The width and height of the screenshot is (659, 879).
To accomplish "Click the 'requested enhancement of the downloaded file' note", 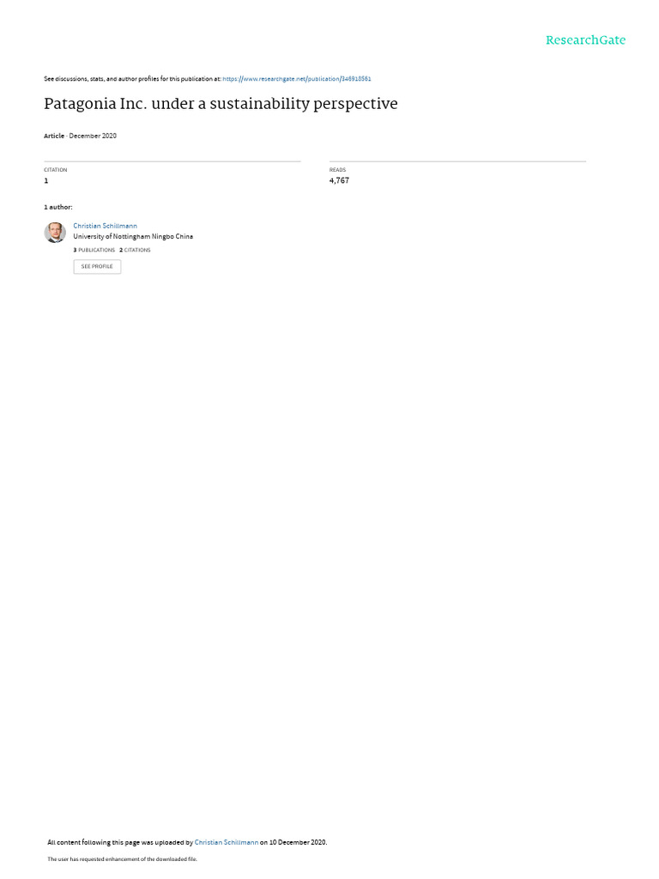I will pyautogui.click(x=138, y=858).
